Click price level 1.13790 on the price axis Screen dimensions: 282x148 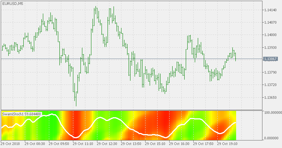tap(270, 72)
